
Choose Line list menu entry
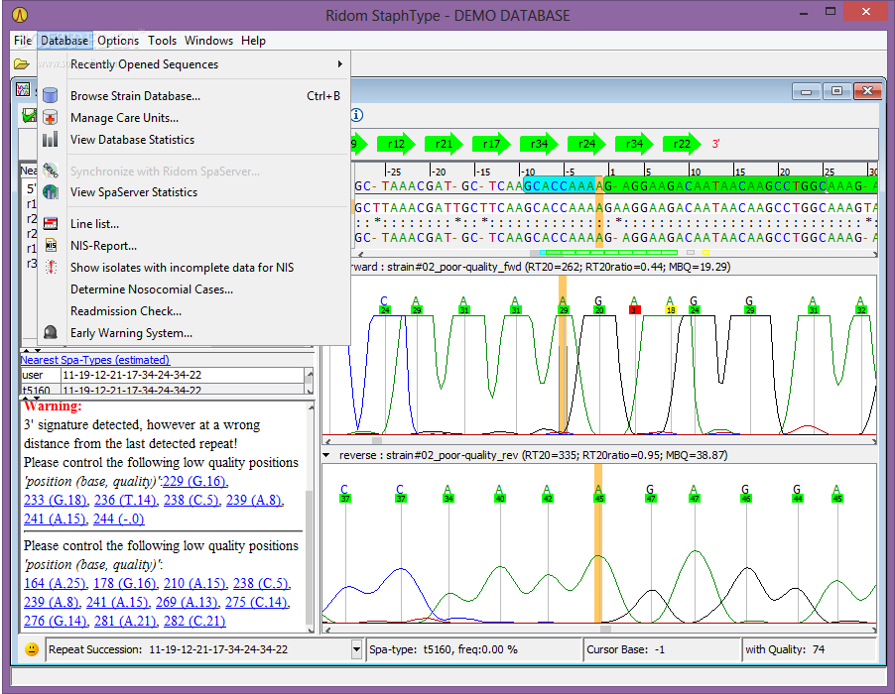point(194,223)
